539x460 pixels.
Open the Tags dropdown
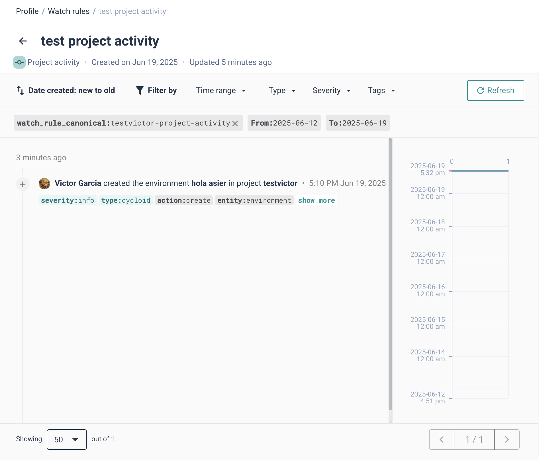click(381, 90)
